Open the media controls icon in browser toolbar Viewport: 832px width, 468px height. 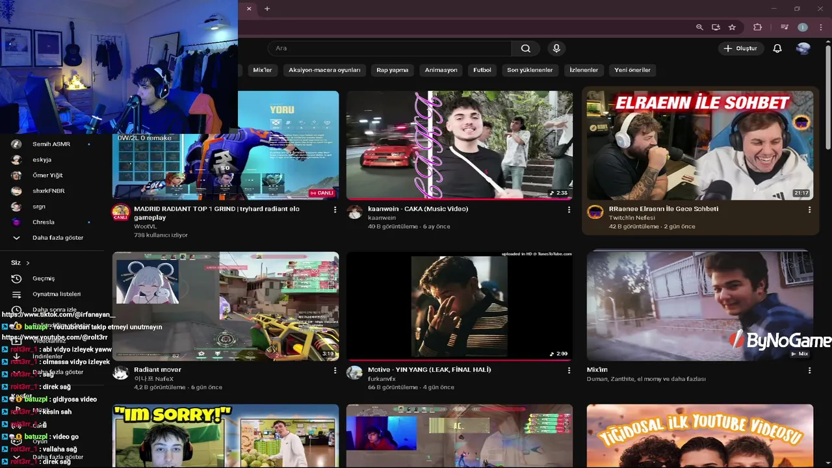point(785,27)
